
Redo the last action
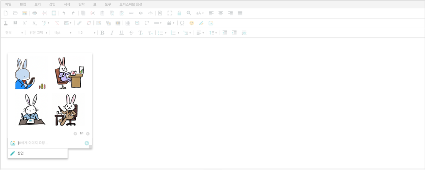73,13
